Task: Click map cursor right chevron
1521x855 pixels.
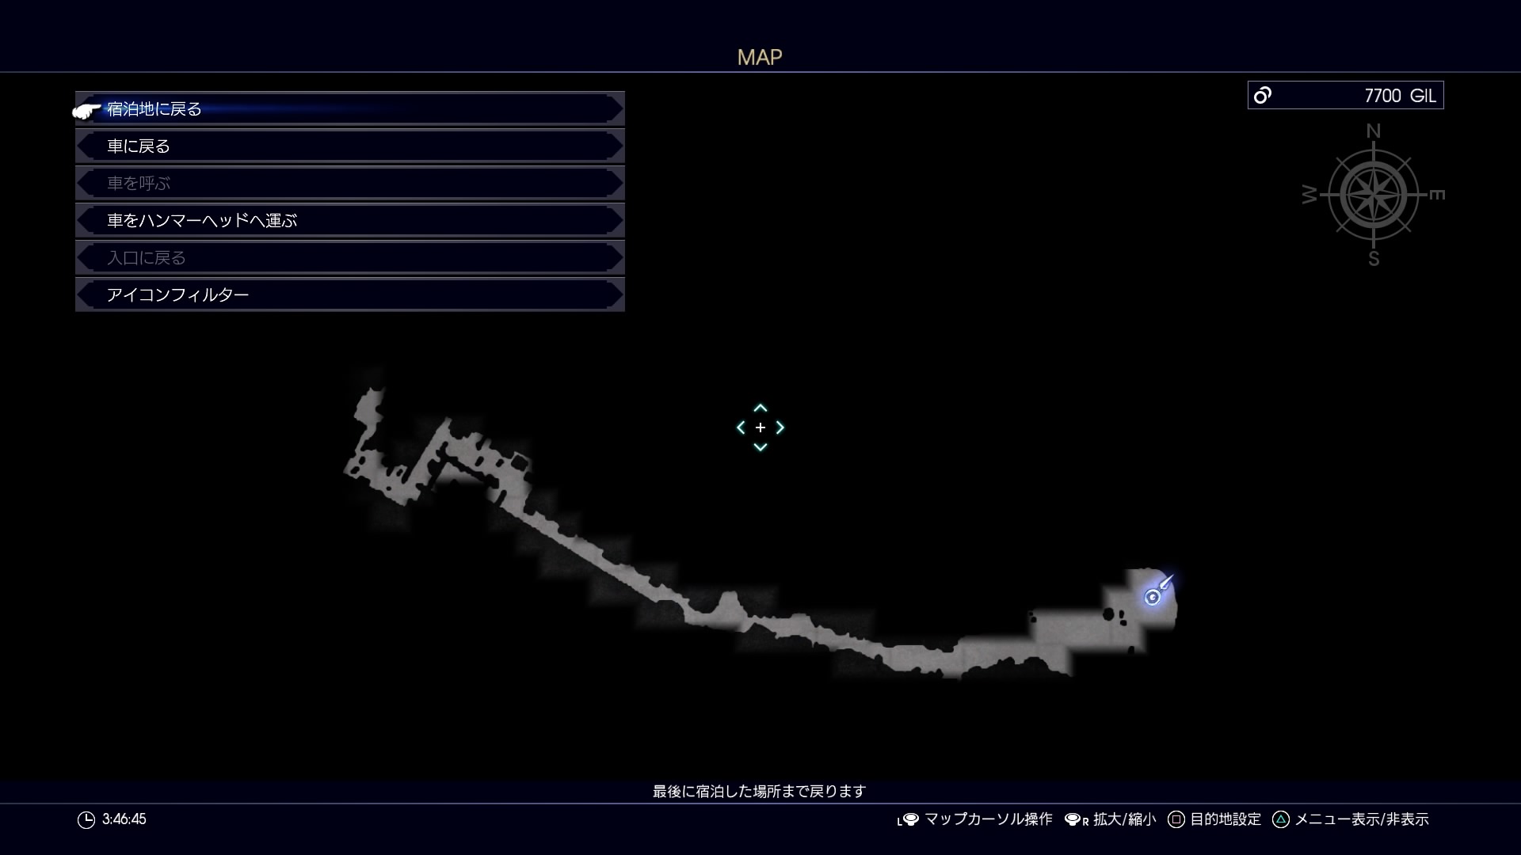Action: (780, 427)
